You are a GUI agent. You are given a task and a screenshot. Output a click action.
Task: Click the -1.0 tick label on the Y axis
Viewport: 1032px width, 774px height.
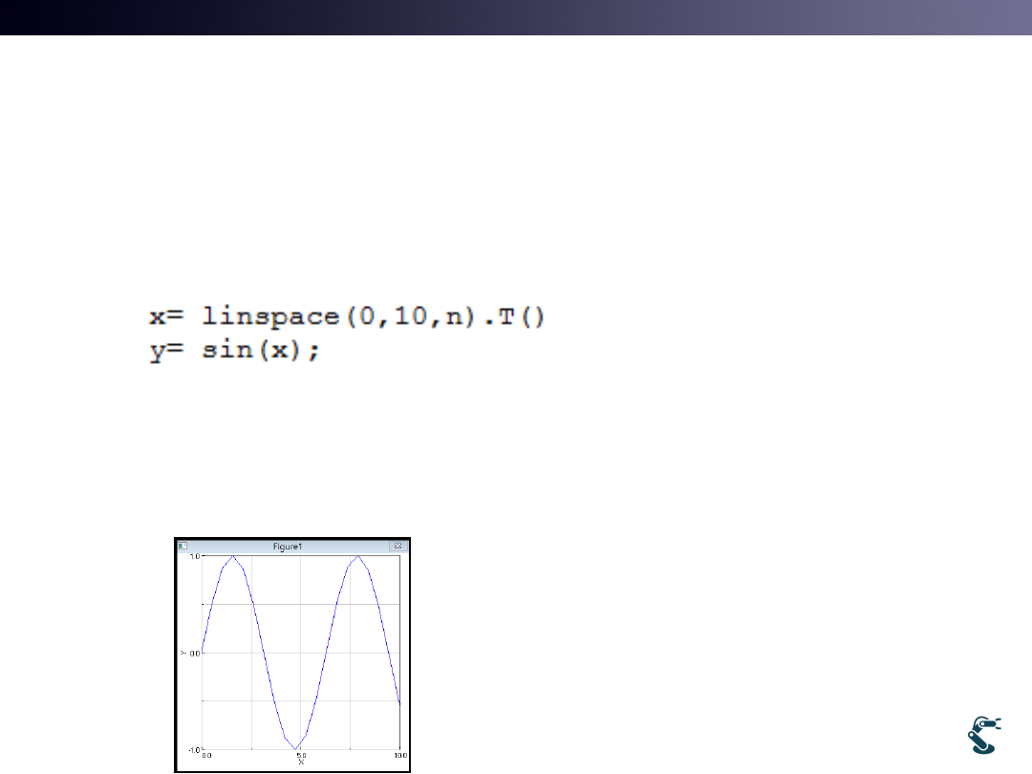click(x=193, y=749)
